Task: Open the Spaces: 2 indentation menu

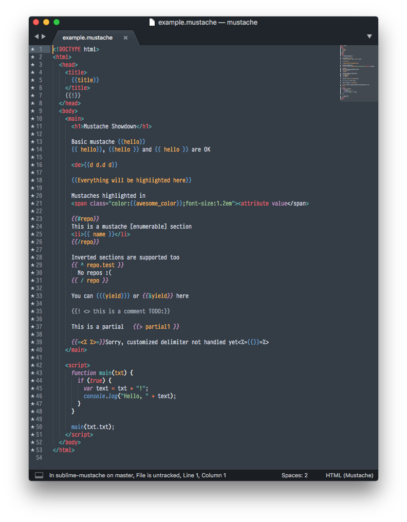Action: (x=294, y=475)
